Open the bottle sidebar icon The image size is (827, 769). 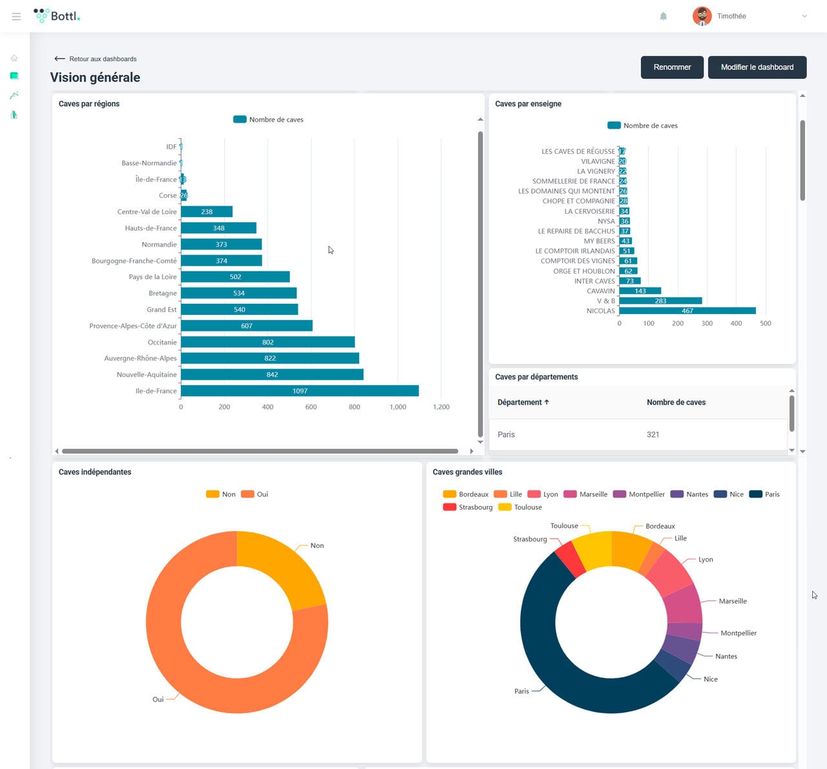(x=14, y=115)
